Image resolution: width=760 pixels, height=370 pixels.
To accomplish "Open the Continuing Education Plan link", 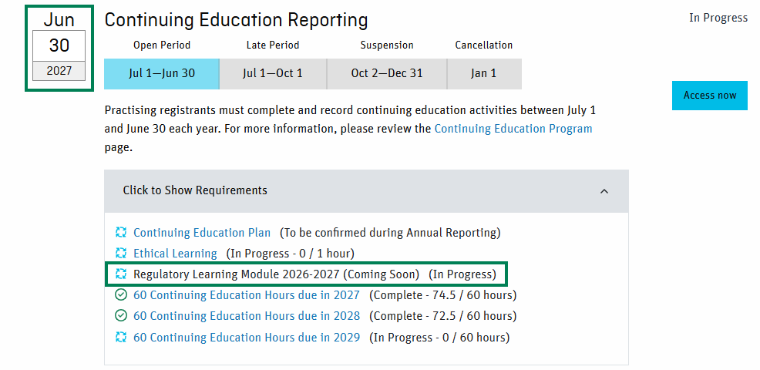I will (202, 233).
